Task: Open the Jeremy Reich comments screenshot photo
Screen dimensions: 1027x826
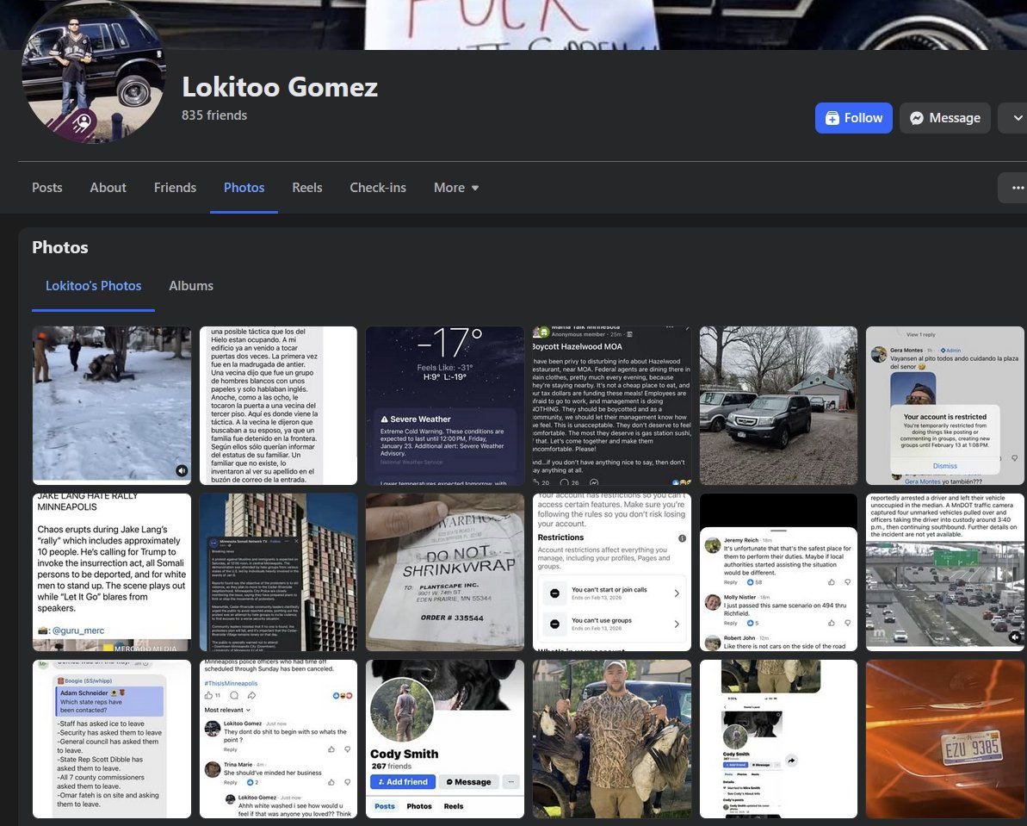Action: click(778, 572)
